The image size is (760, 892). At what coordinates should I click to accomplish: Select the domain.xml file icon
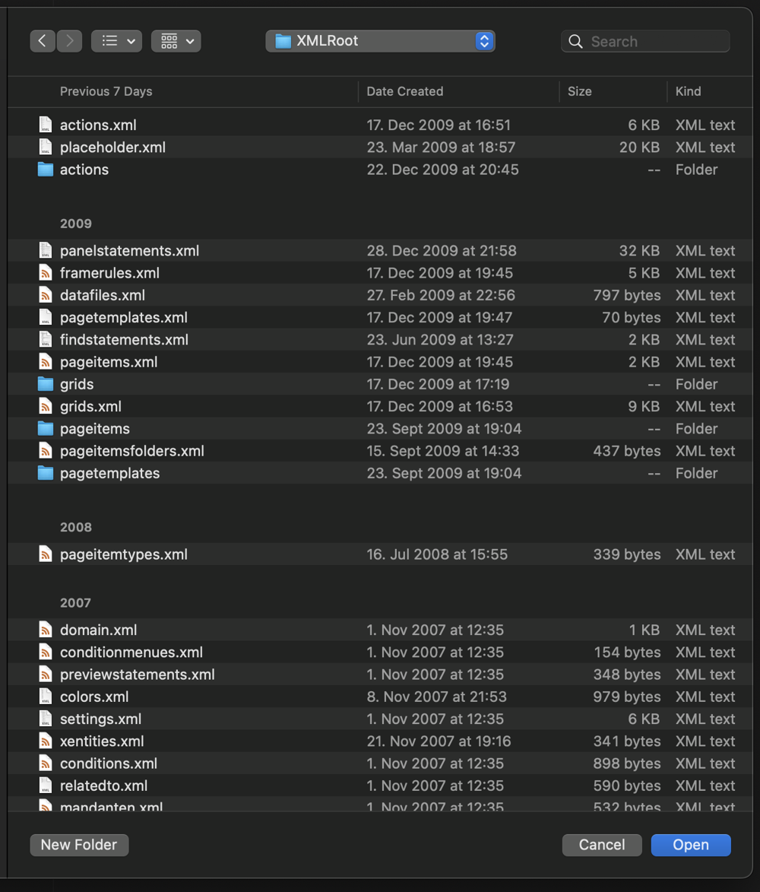coord(46,630)
